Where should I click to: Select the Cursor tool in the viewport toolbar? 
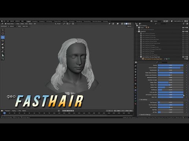[x=3, y=33]
